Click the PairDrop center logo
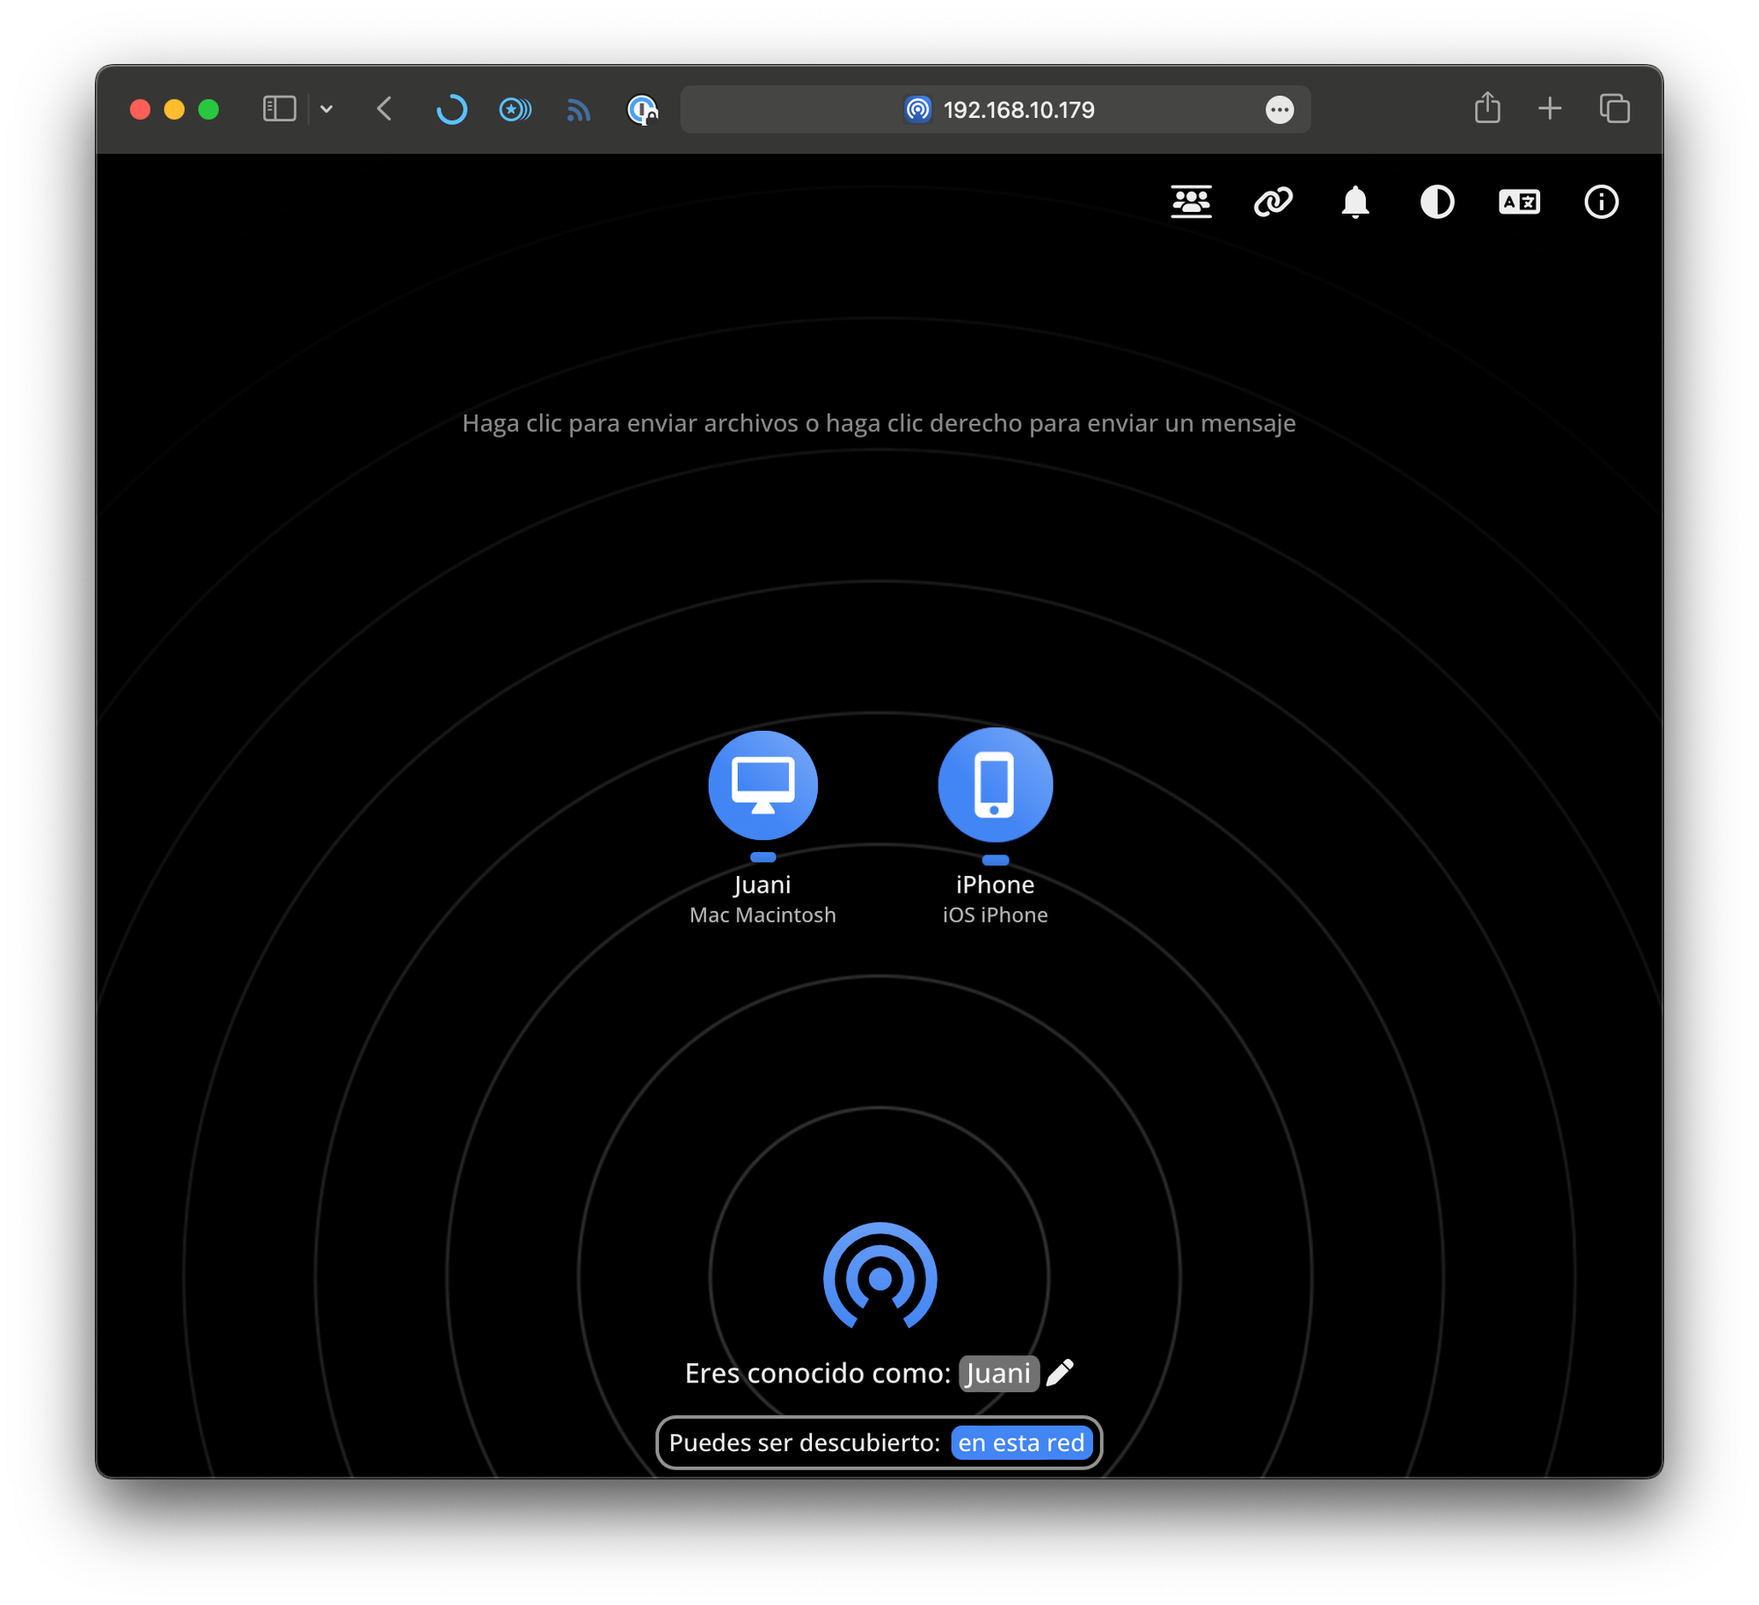 point(879,1275)
